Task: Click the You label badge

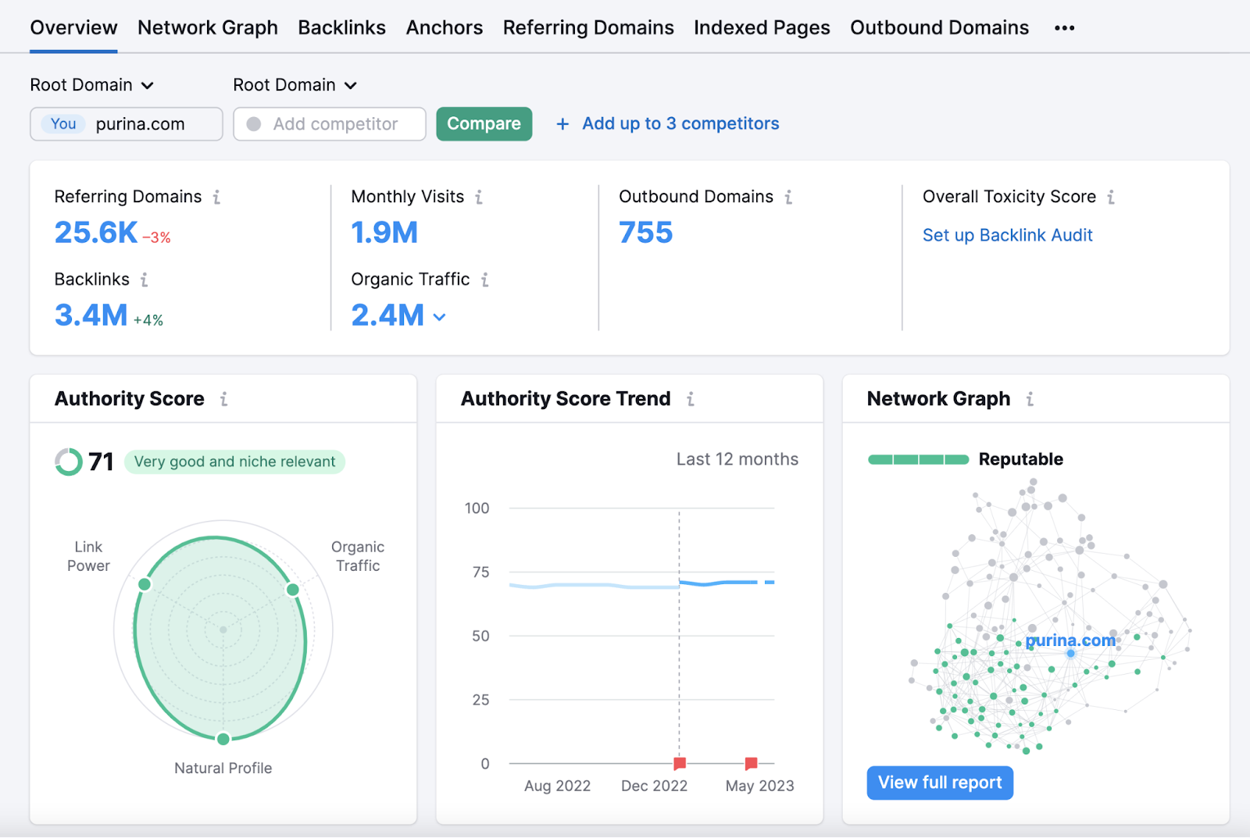Action: click(x=63, y=124)
